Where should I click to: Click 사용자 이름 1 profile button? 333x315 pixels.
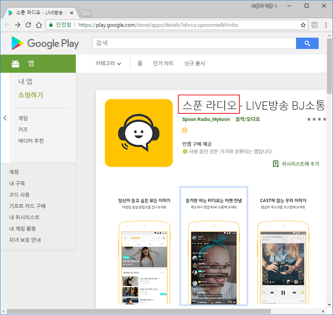[x=264, y=6]
